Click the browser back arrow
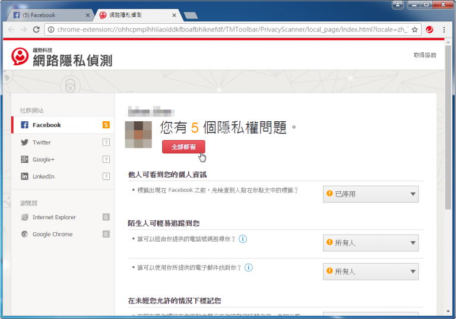 coord(11,29)
